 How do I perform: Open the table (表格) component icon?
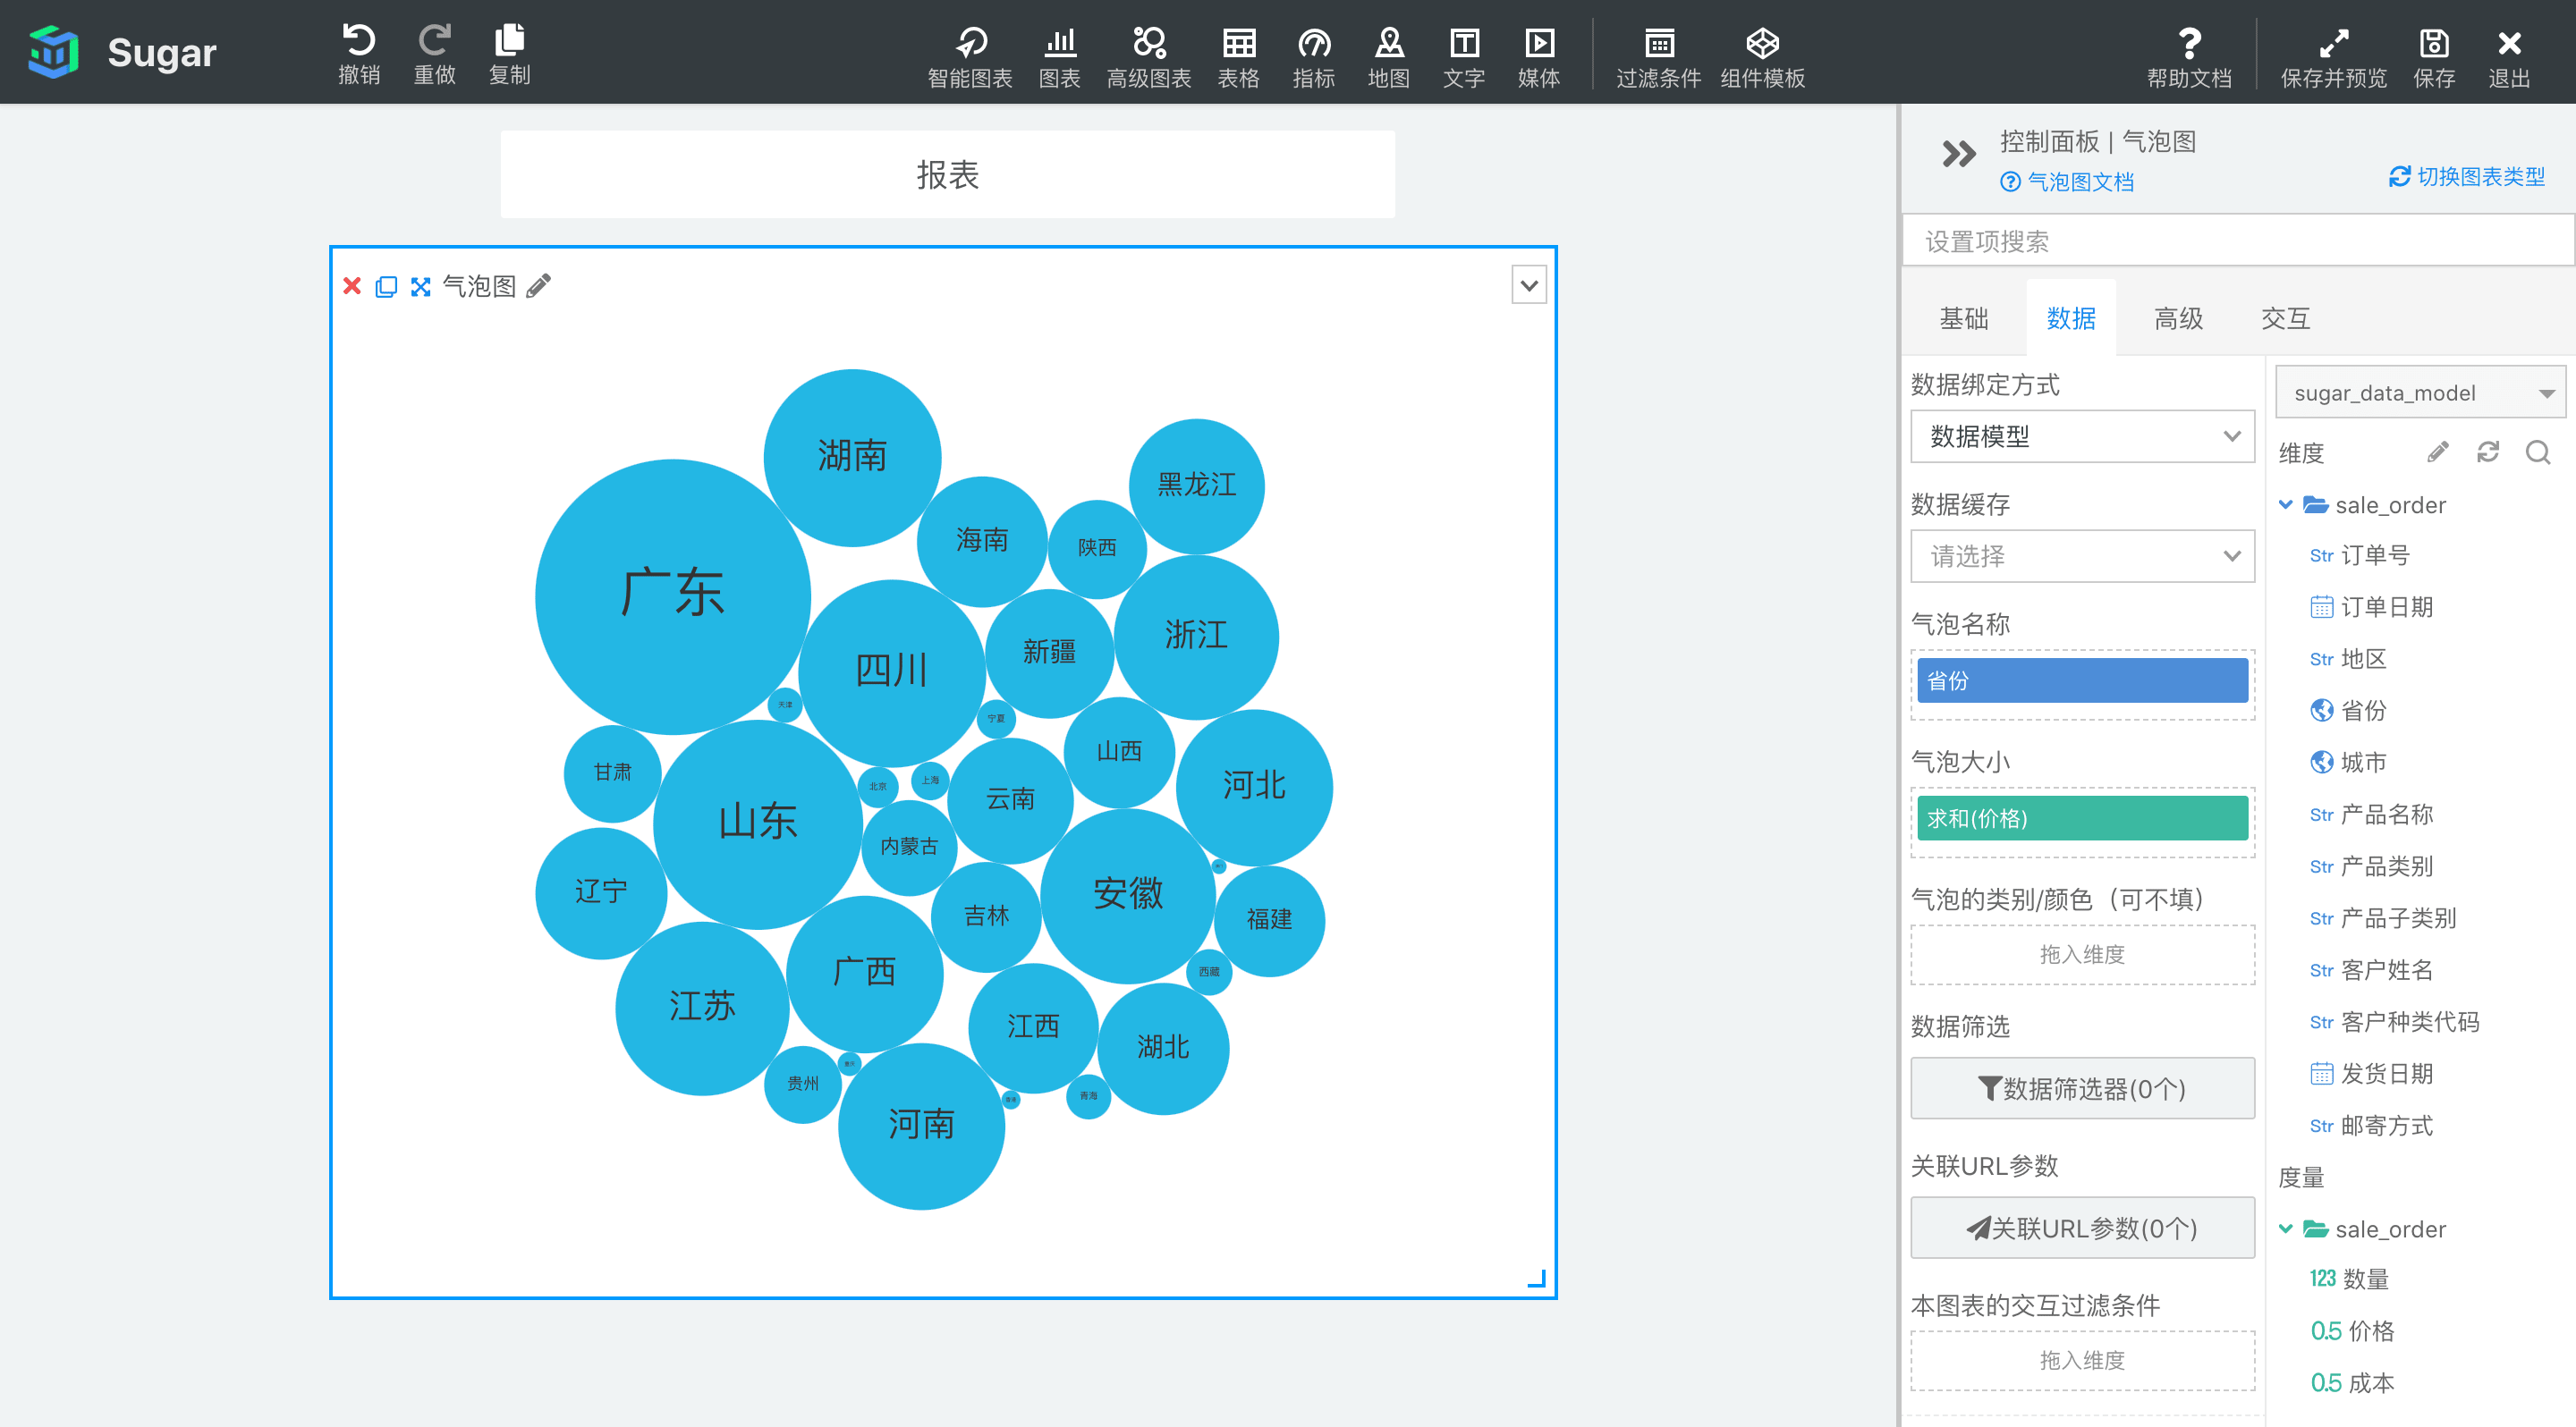click(1239, 43)
